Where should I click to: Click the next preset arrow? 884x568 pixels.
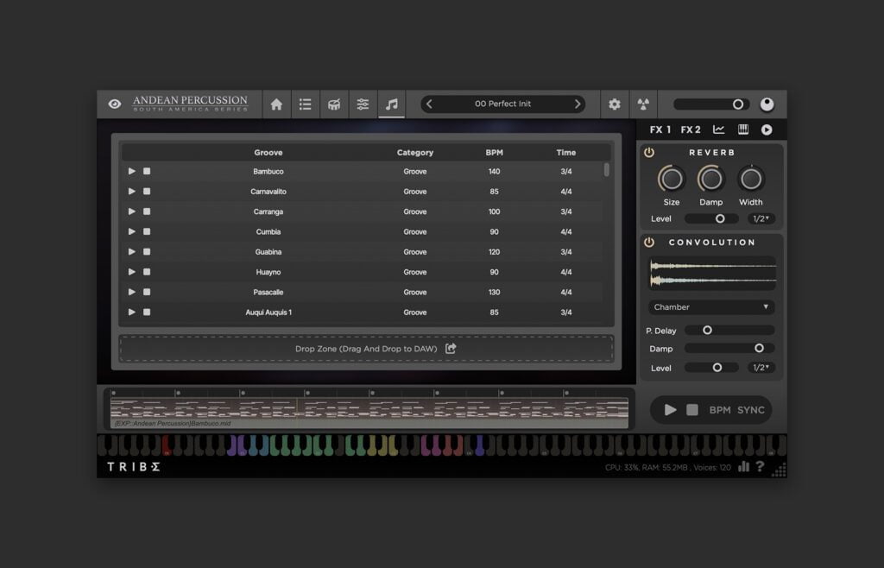[578, 104]
